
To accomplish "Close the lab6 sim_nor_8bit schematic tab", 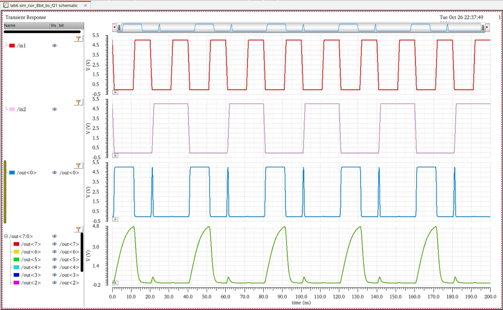I will (85, 5).
